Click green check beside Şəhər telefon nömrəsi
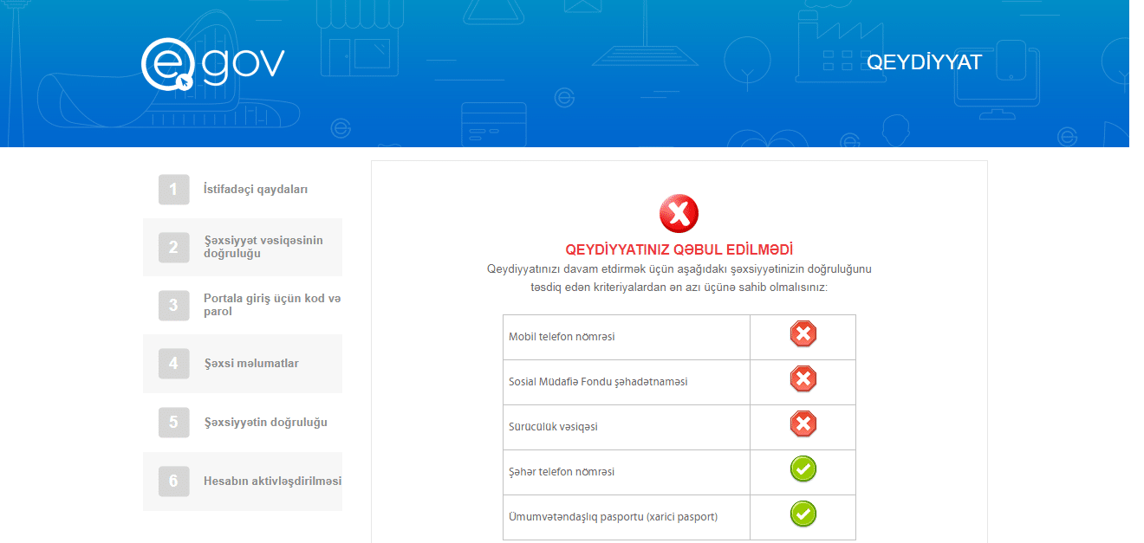Image resolution: width=1144 pixels, height=543 pixels. click(803, 469)
